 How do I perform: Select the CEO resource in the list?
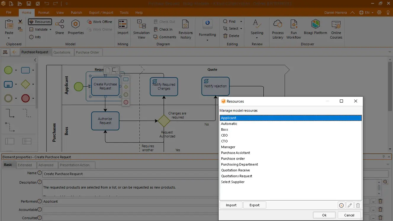[x=291, y=135]
